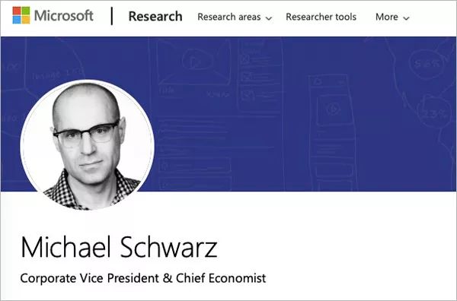Click the envelope sketch play circle in banner
The height and width of the screenshot is (301, 457).
pos(195,61)
